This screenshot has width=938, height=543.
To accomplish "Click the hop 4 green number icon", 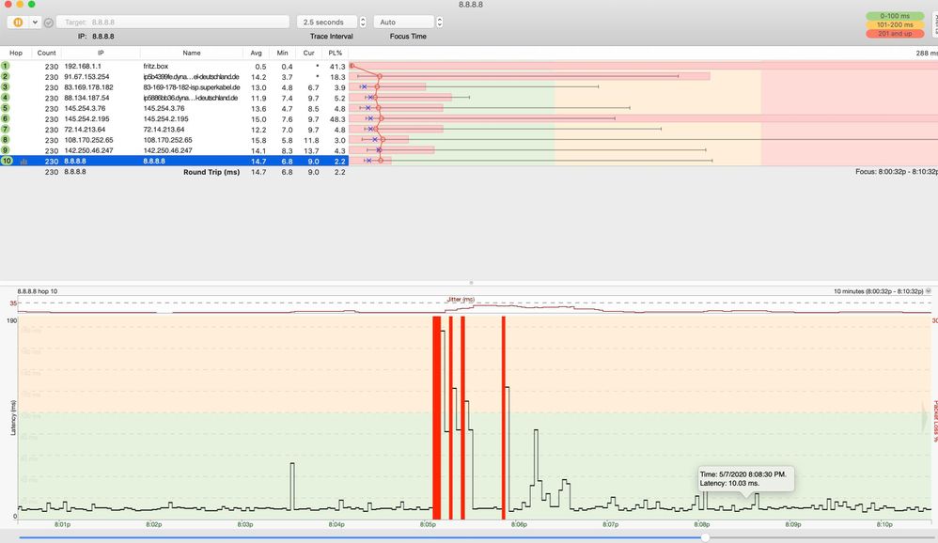I will (6, 98).
